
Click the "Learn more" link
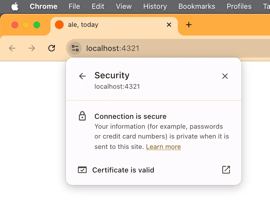(163, 147)
